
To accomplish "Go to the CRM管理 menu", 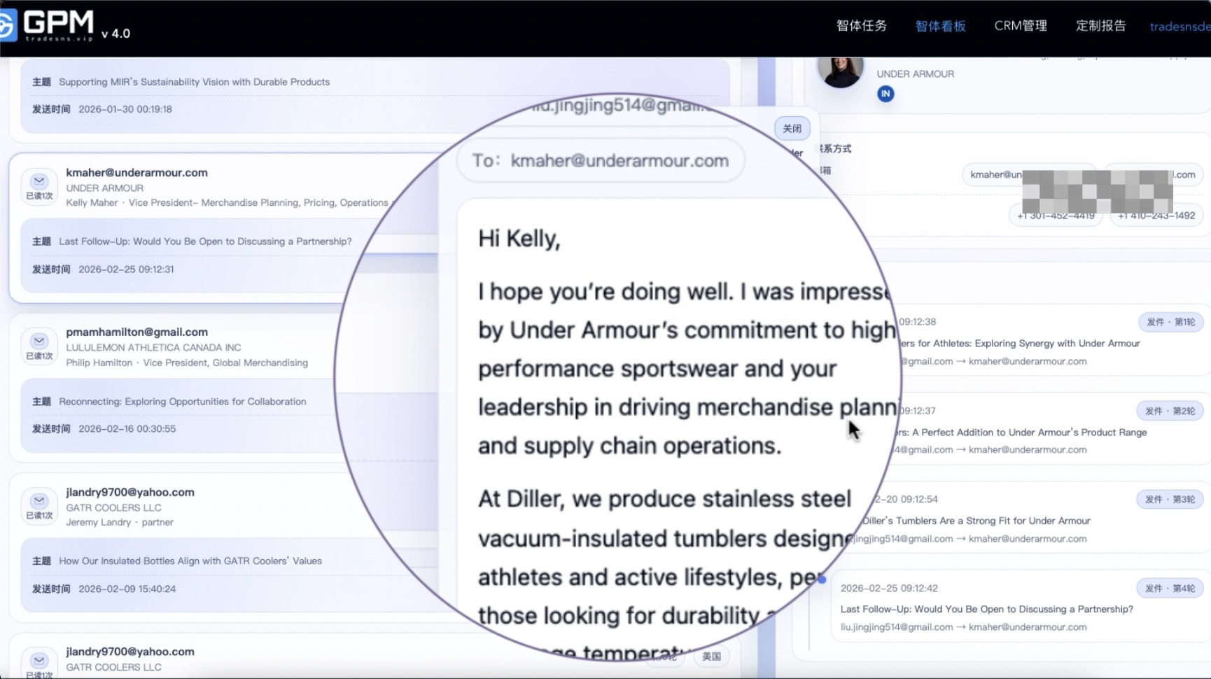I will (1020, 26).
